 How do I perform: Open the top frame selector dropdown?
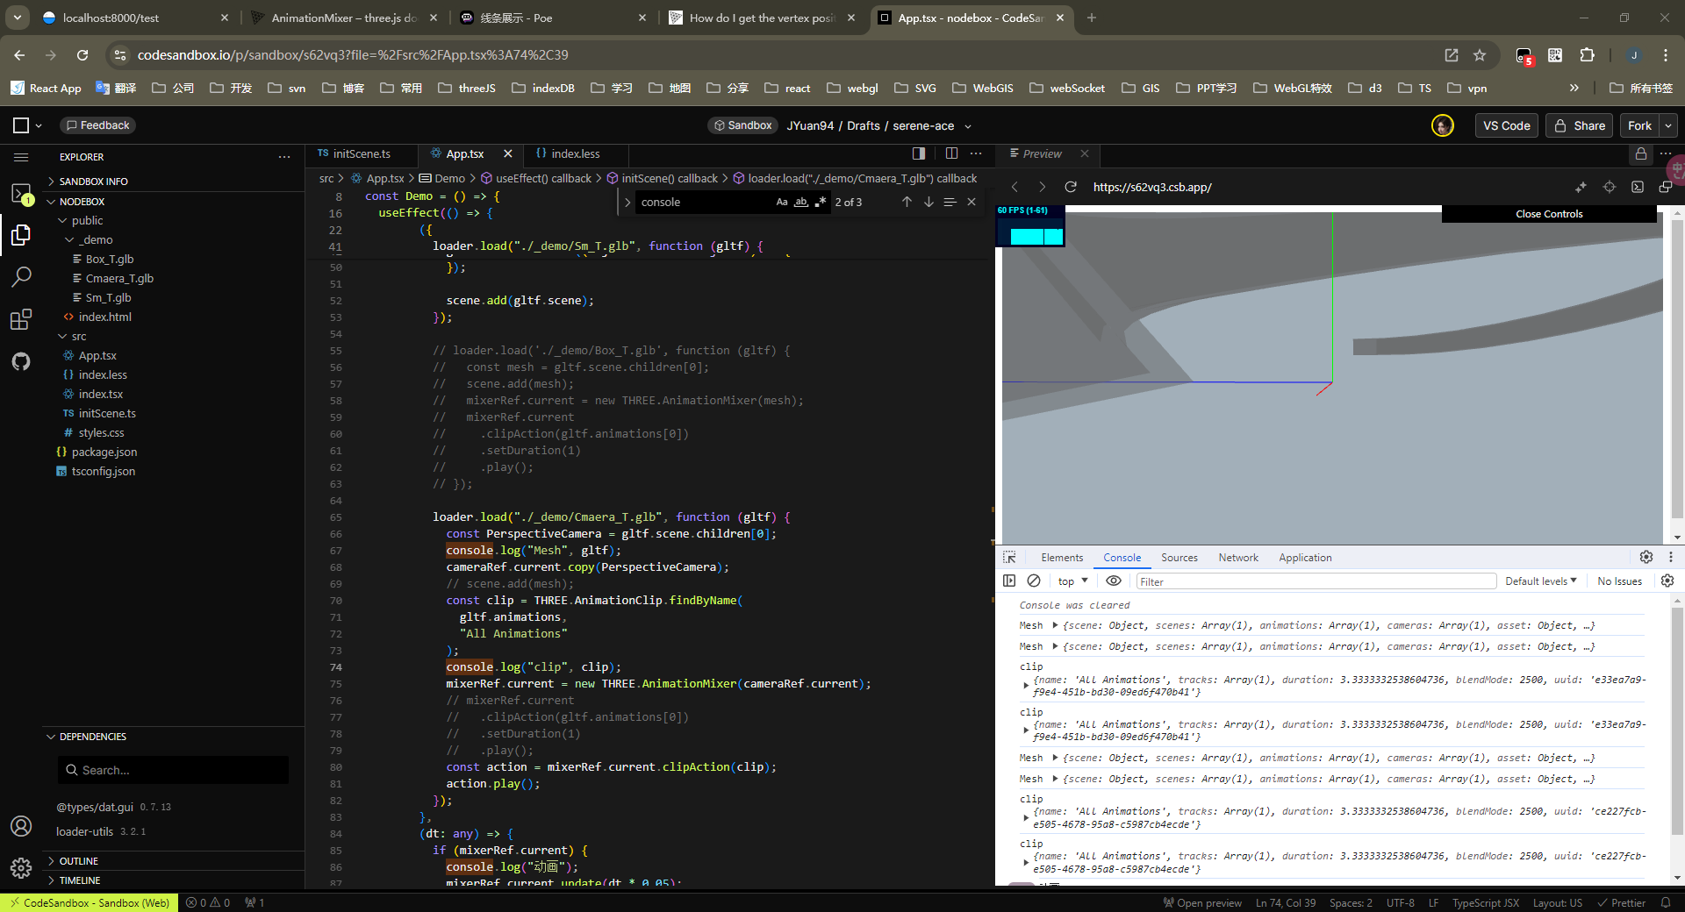point(1070,581)
